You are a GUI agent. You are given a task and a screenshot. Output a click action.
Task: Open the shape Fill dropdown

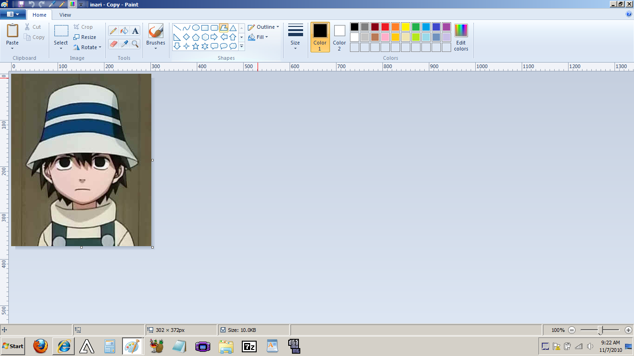tap(259, 37)
